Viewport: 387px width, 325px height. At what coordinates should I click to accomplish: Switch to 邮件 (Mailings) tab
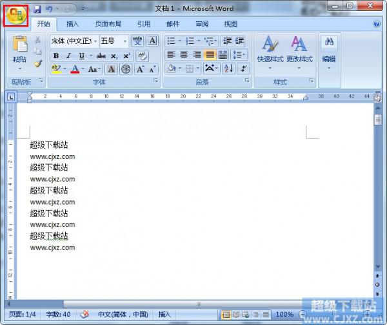click(x=173, y=24)
